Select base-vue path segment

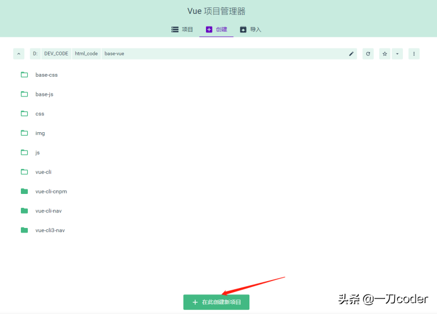click(114, 54)
